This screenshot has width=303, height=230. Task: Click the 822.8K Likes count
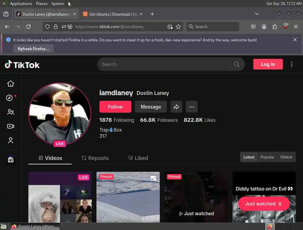click(x=200, y=120)
